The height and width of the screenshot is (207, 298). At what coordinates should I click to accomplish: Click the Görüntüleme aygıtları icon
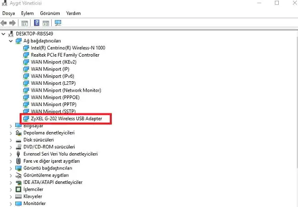(x=18, y=175)
